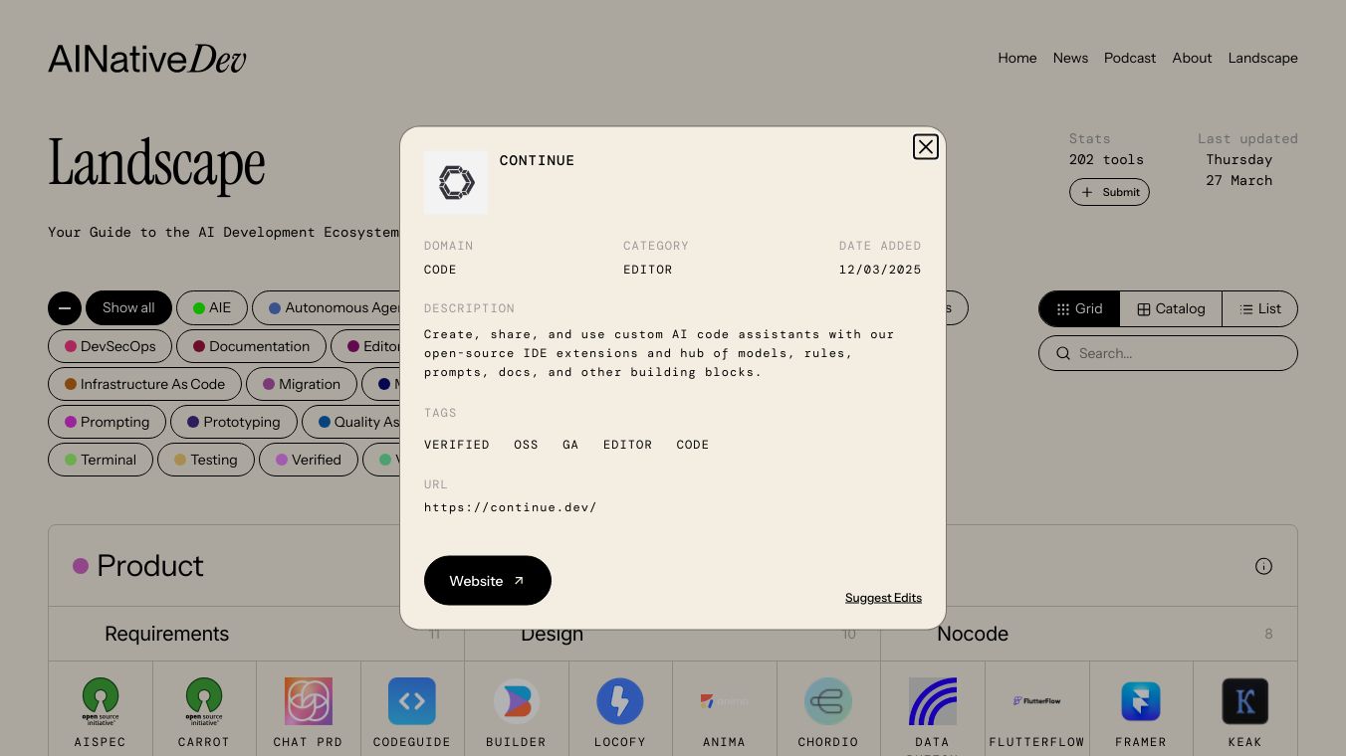Toggle the Quality Assurance filter tag

point(352,422)
